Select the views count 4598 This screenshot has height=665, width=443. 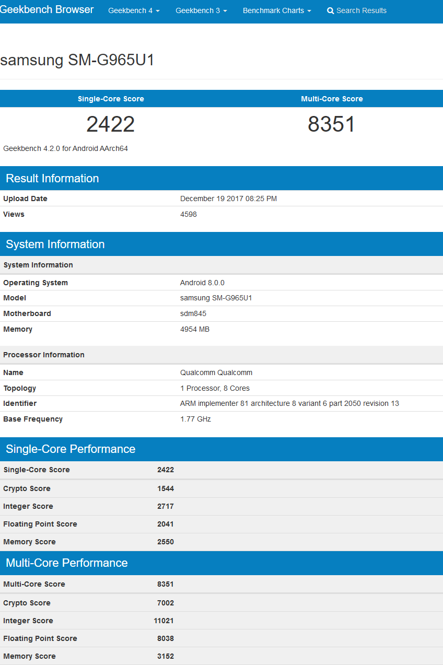189,214
